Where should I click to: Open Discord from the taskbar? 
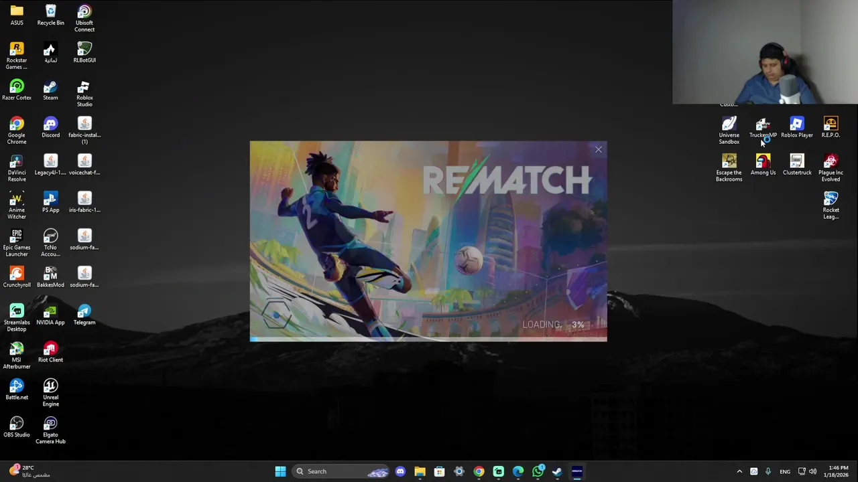click(x=400, y=471)
